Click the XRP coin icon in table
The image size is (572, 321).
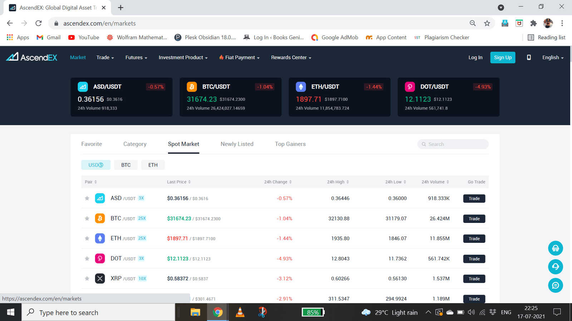coord(100,279)
